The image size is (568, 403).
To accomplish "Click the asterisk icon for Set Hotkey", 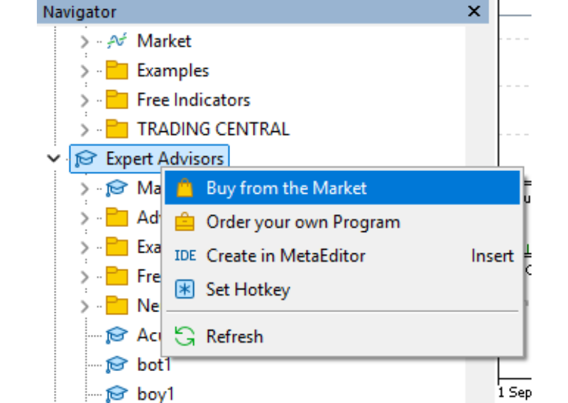I will (185, 289).
